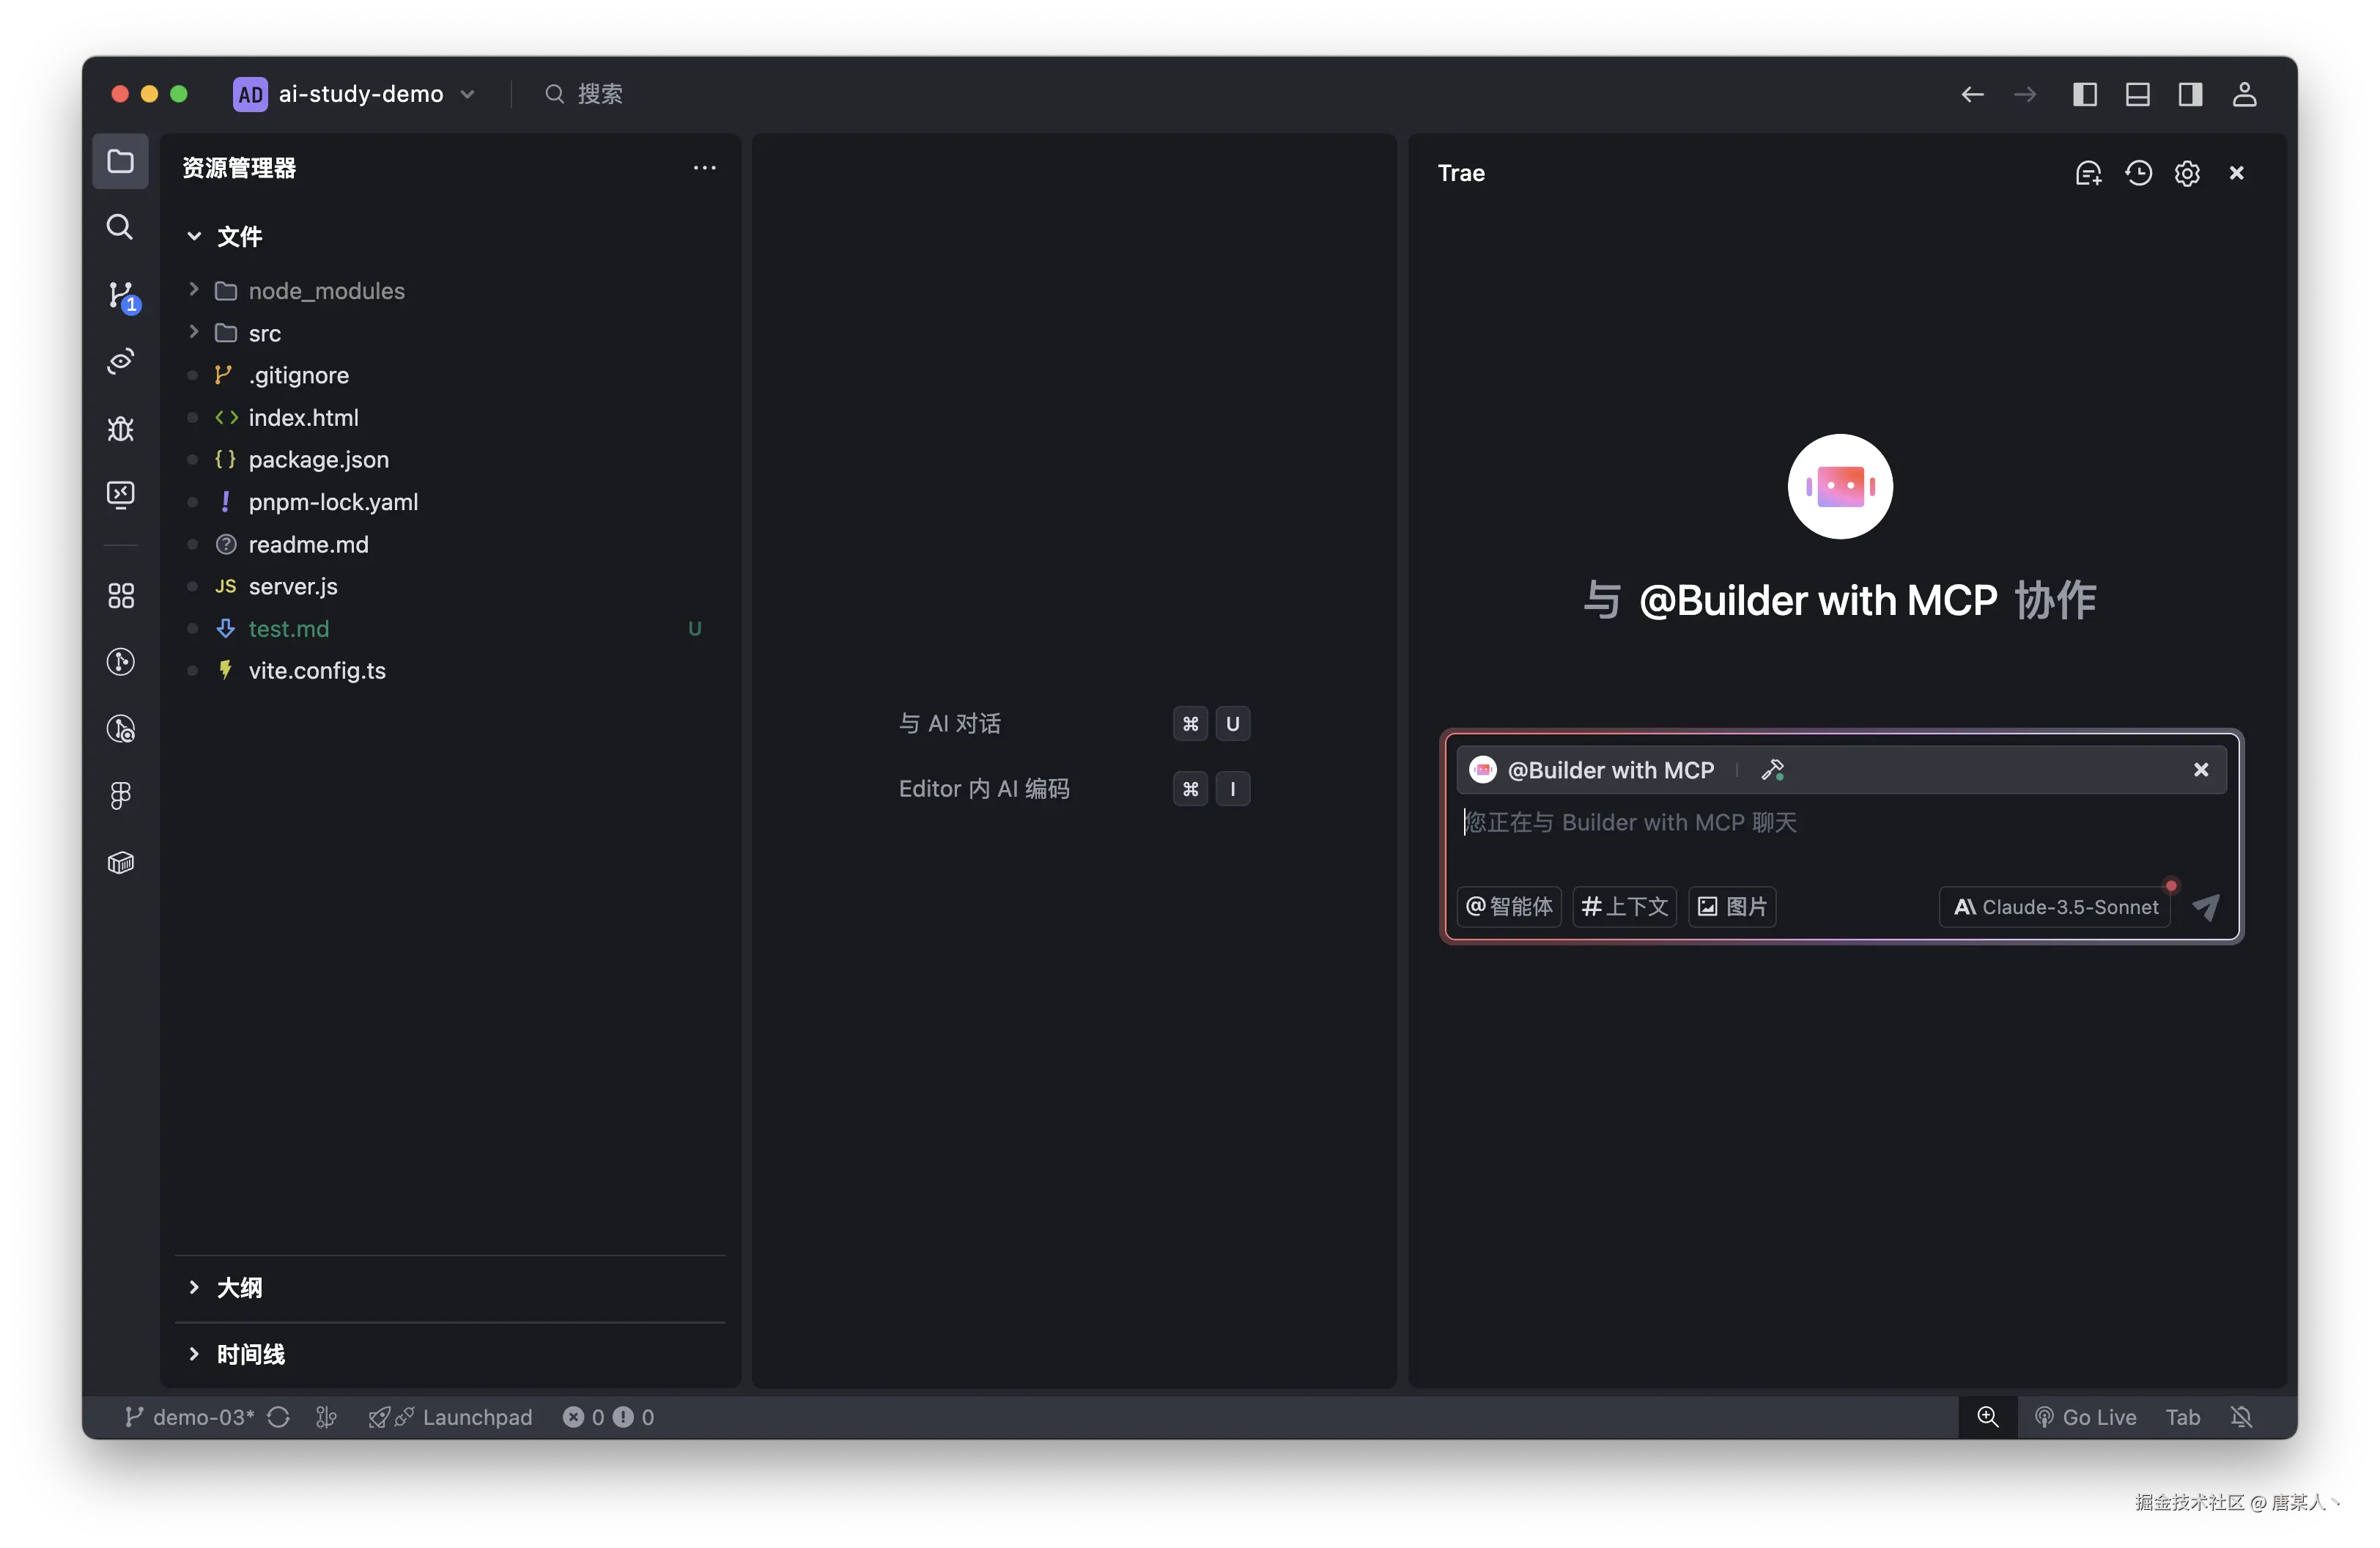Toggle the left primary sidebar layout
This screenshot has width=2380, height=1548.
(2084, 94)
